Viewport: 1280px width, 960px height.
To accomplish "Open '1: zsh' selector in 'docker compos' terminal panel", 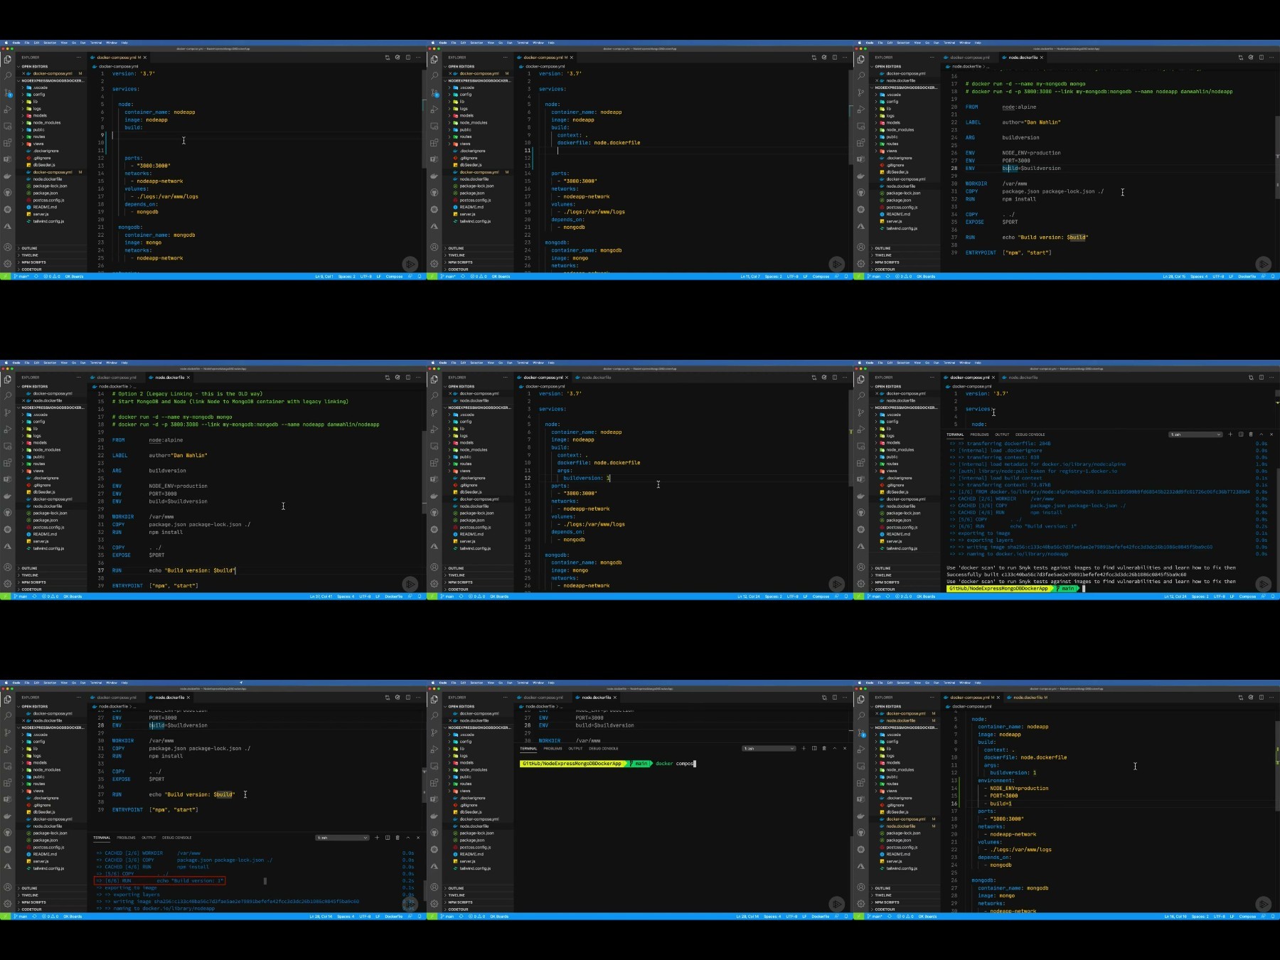I will (x=769, y=748).
